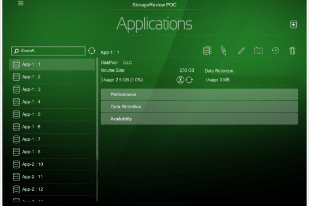Click the connector plug icon
Viewport: 309px width, 206px height.
(x=223, y=51)
